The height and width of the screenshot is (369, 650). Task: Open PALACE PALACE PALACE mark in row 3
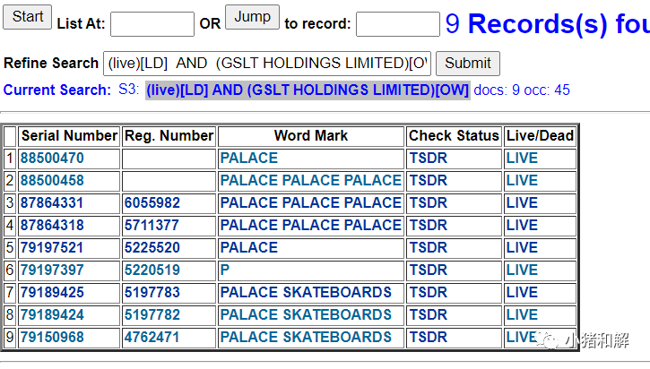(x=311, y=203)
